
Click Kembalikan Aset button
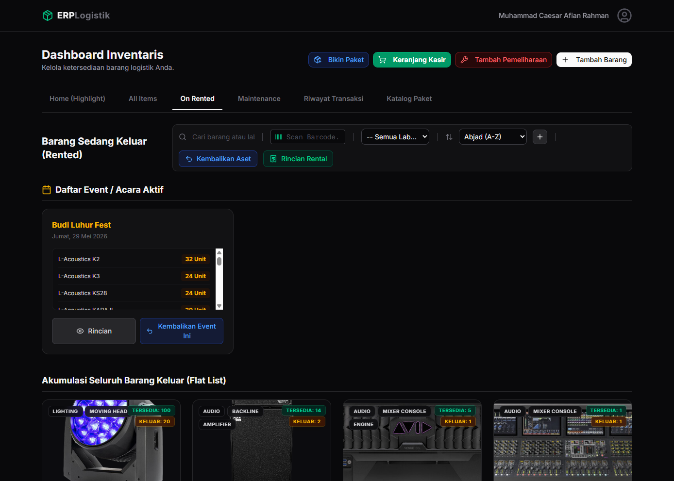pos(218,159)
